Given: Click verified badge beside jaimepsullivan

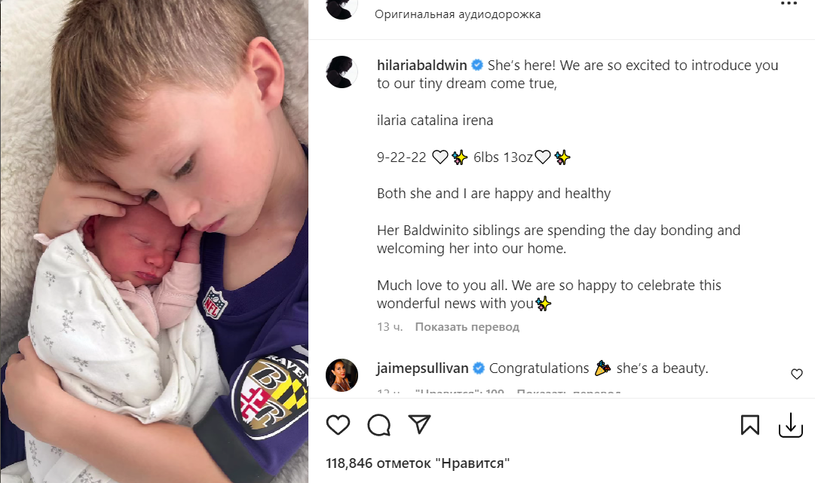Looking at the screenshot, I should coord(479,368).
